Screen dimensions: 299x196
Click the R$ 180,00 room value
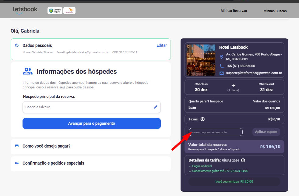[x=273, y=108]
